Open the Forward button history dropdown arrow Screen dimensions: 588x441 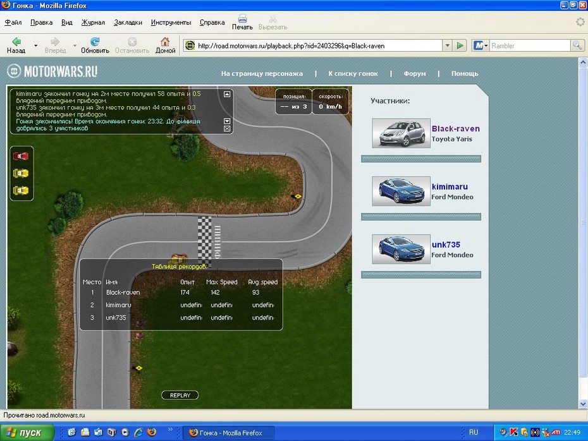[75, 45]
